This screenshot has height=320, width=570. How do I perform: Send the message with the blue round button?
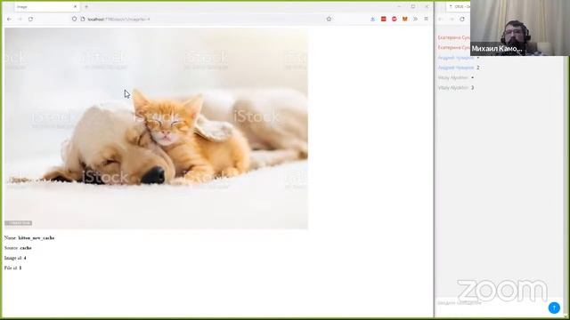pos(554,308)
